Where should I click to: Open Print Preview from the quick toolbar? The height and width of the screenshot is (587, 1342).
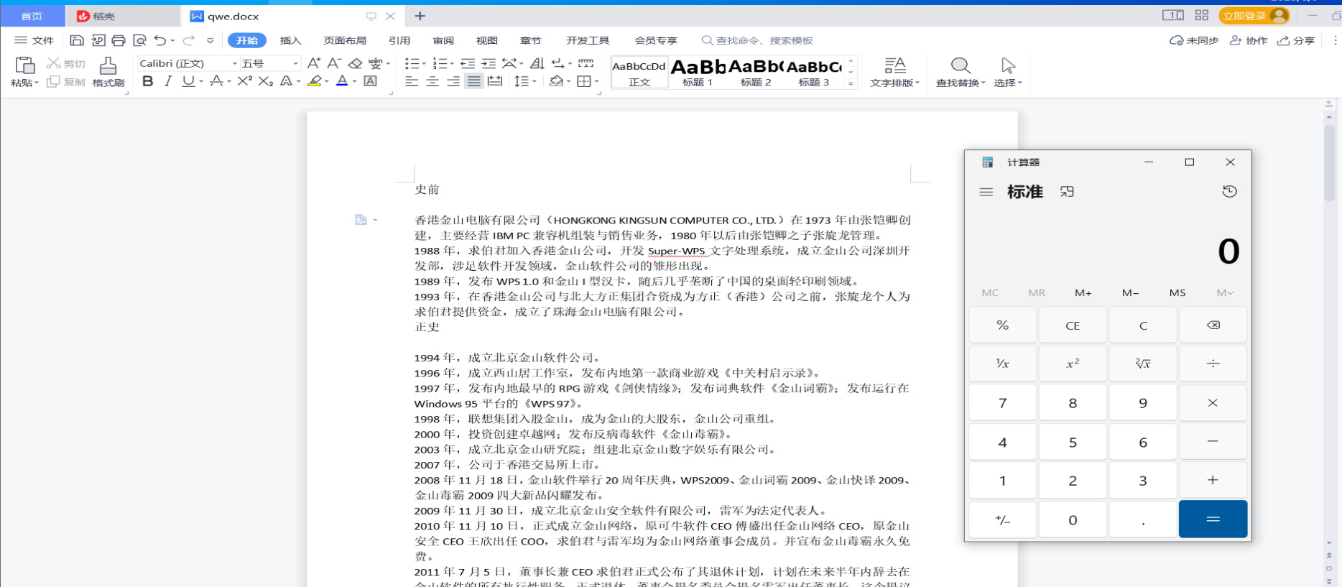pyautogui.click(x=139, y=40)
